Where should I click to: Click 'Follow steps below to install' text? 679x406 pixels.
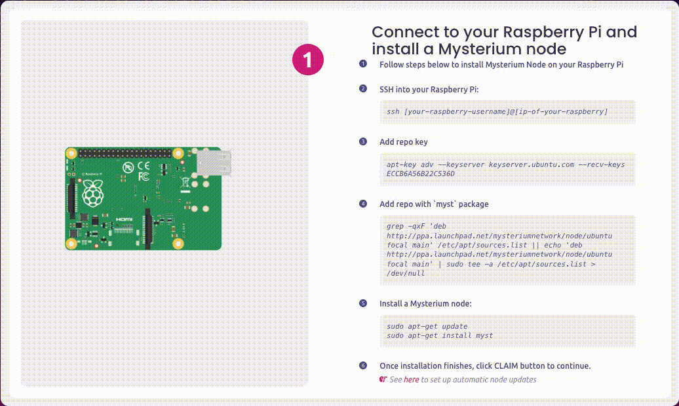[x=501, y=64]
